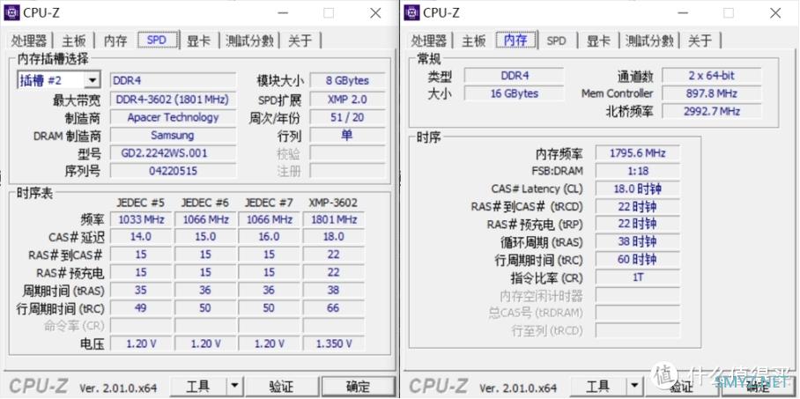Close the left CPU-Z window

[376, 13]
